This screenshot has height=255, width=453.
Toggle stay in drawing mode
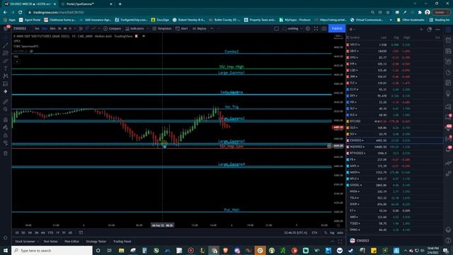(6, 127)
